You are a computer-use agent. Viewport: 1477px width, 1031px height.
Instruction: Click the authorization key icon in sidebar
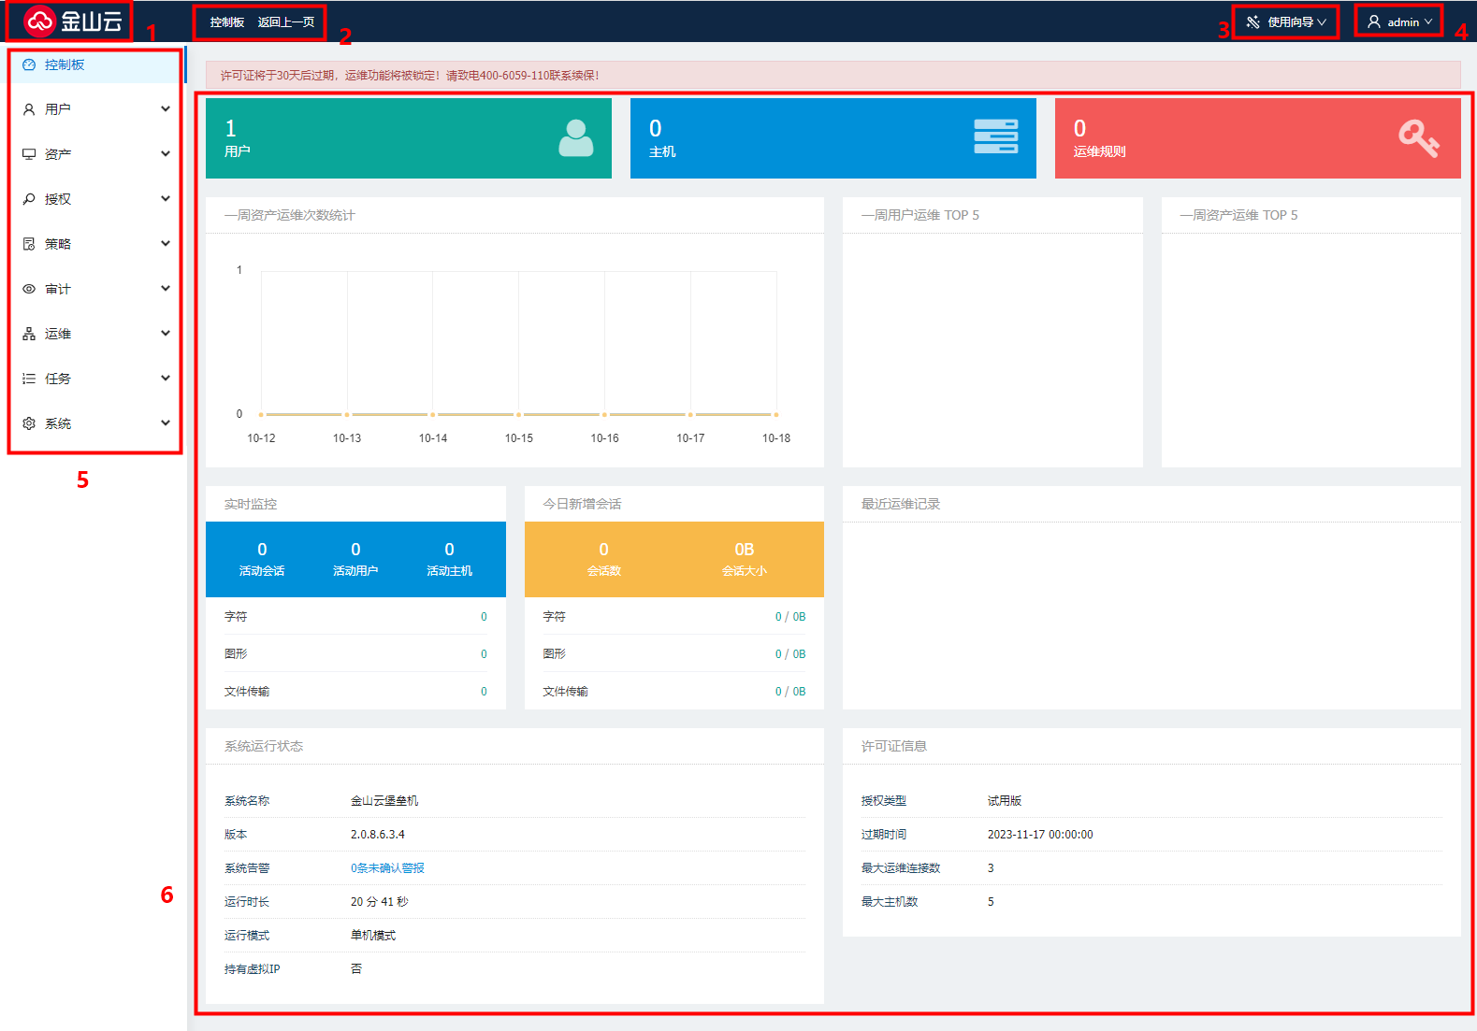click(x=29, y=199)
